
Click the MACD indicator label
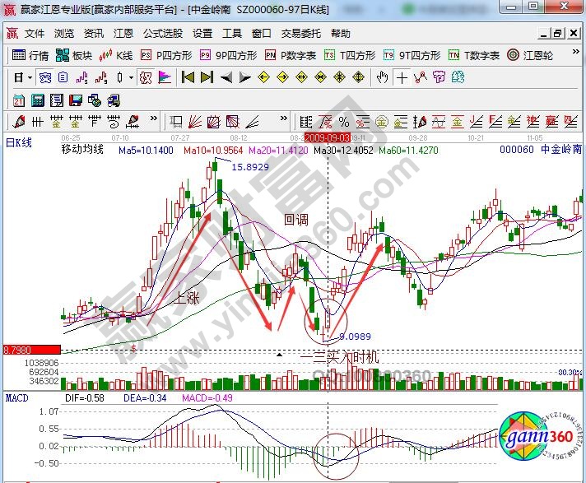pyautogui.click(x=16, y=398)
